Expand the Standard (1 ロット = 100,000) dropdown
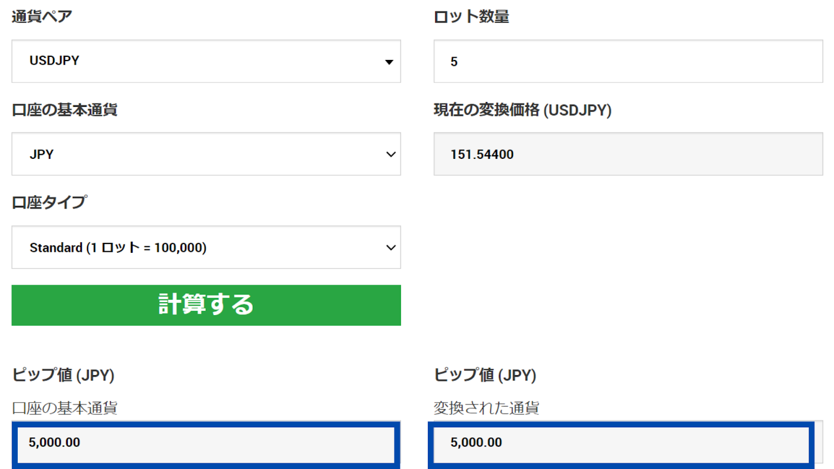 point(206,248)
